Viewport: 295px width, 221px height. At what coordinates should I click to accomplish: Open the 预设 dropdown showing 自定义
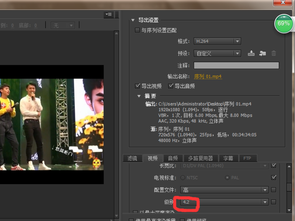217,53
